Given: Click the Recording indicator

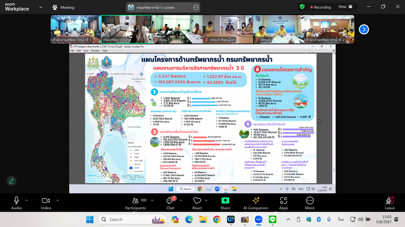Looking at the screenshot, I should coord(320,7).
